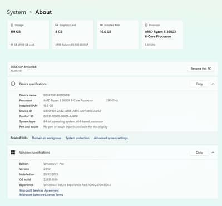Click the Installed RAM row label
The width and height of the screenshot is (222, 206).
(x=28, y=106)
